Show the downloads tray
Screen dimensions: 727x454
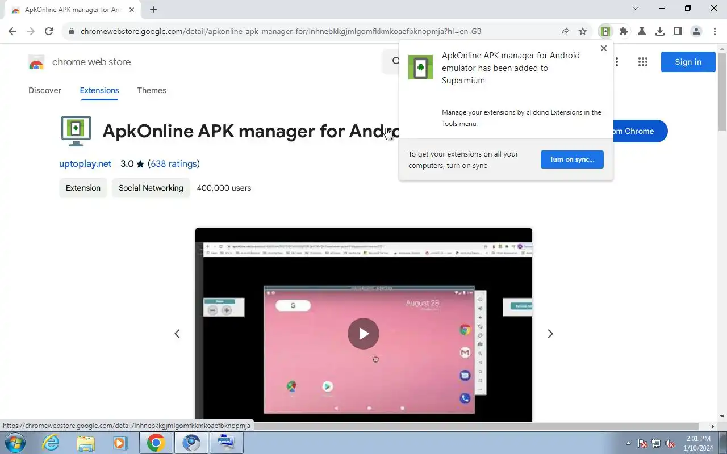(x=660, y=31)
